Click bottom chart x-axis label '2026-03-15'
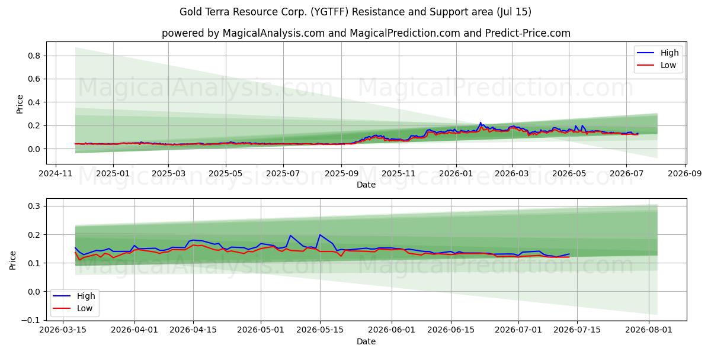The image size is (711, 355). 63,330
